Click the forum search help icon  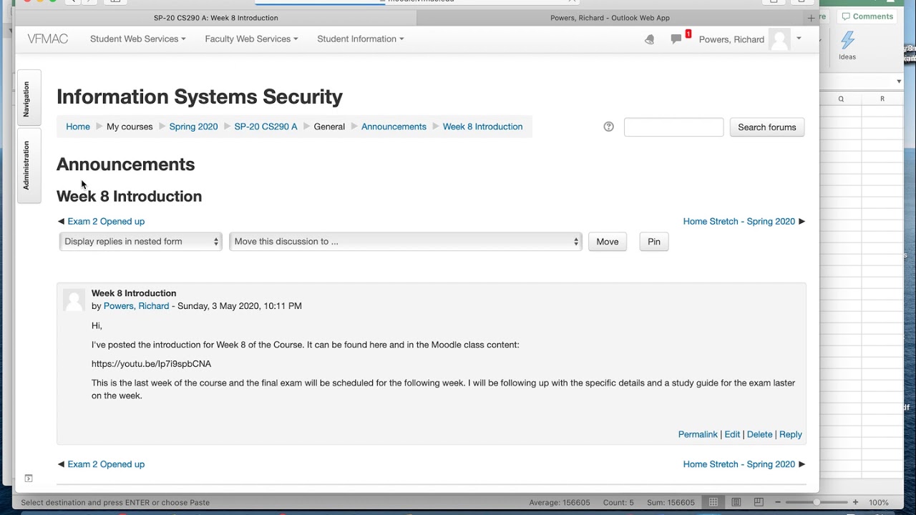click(x=608, y=127)
